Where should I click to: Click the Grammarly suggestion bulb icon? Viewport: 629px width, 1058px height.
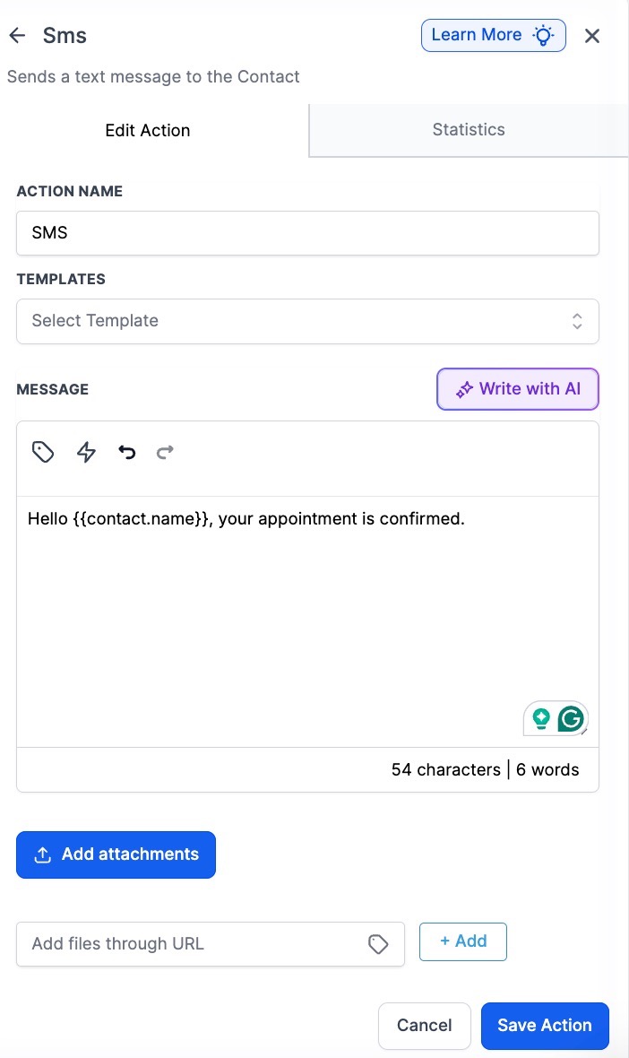[x=541, y=718]
